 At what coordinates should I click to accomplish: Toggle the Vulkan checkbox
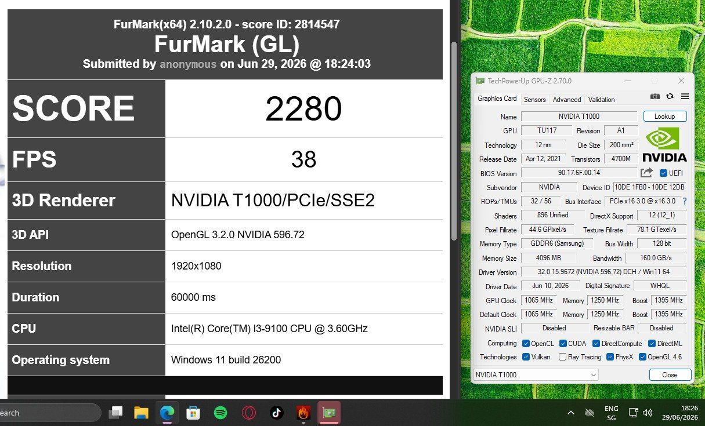coord(526,357)
